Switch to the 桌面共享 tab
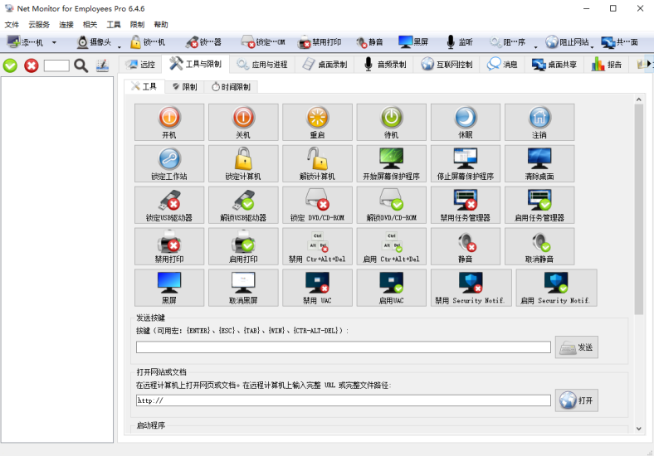Viewport: 654px width, 456px height. pos(554,64)
